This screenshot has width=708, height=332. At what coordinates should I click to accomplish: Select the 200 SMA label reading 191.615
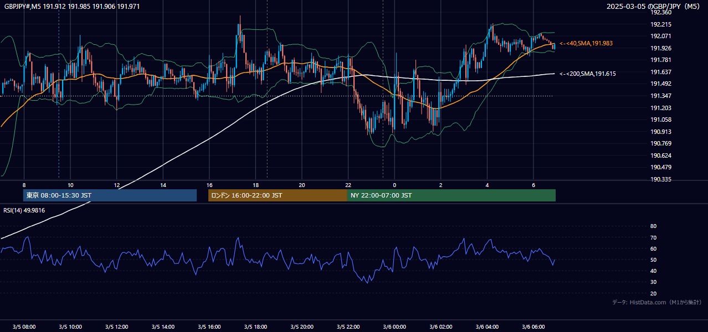pyautogui.click(x=588, y=74)
